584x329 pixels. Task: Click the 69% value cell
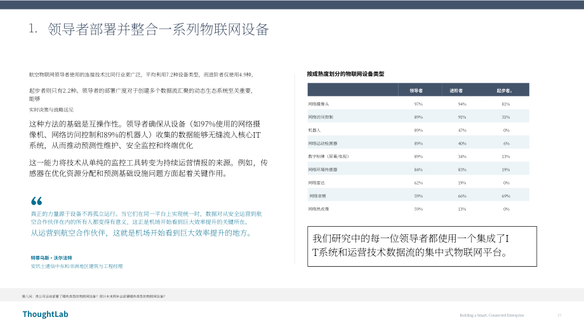coord(505,196)
